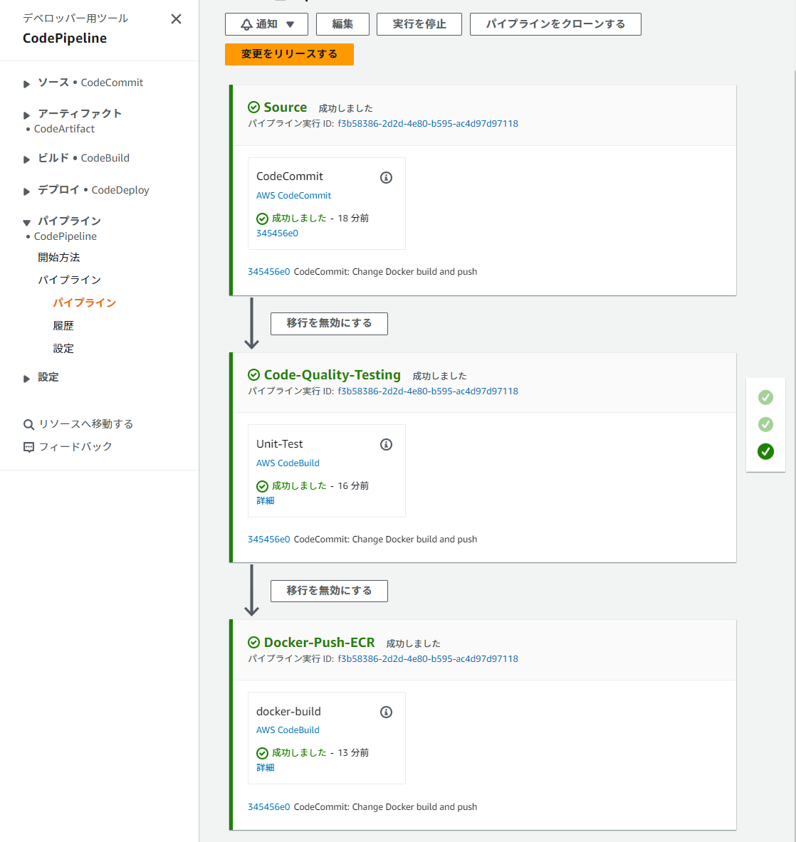Open info icon on Unit-Test action card
The image size is (796, 842).
click(x=386, y=444)
